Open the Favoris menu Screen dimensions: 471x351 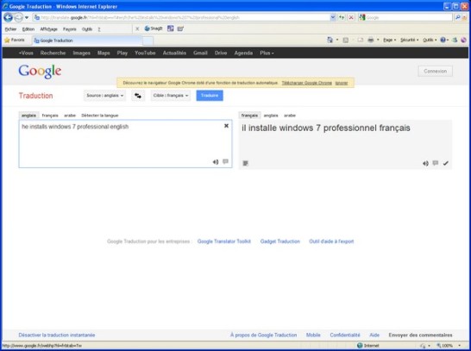pos(69,29)
